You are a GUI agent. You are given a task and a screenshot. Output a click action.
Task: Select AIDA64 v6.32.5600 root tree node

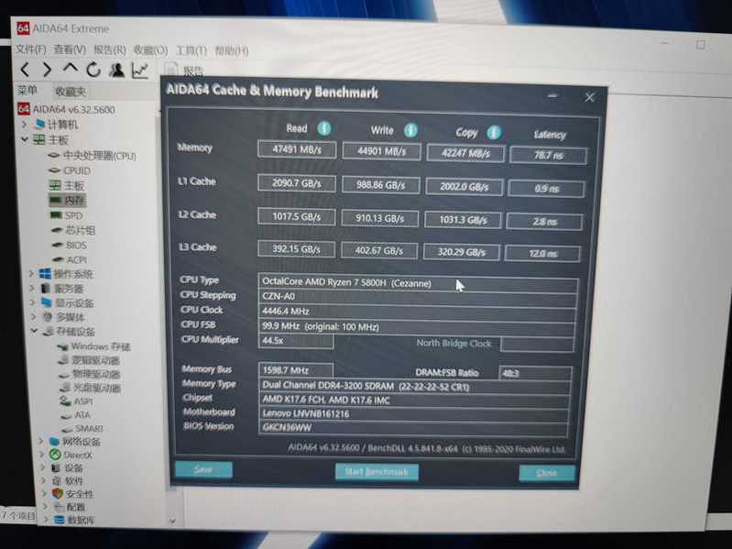(73, 109)
